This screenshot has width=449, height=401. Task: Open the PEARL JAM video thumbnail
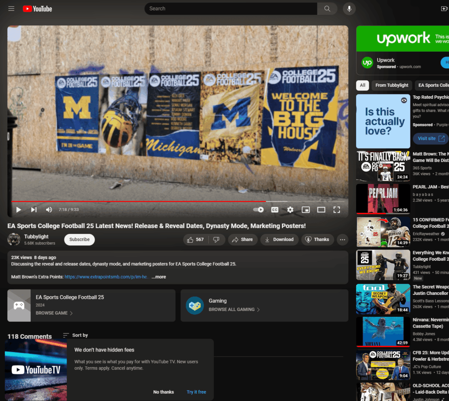pos(383,199)
